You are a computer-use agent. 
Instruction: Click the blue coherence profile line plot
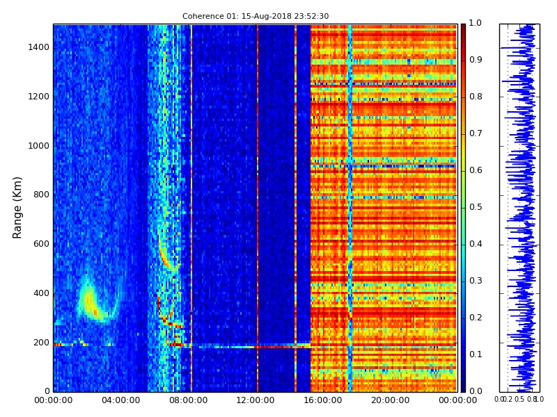(x=519, y=208)
